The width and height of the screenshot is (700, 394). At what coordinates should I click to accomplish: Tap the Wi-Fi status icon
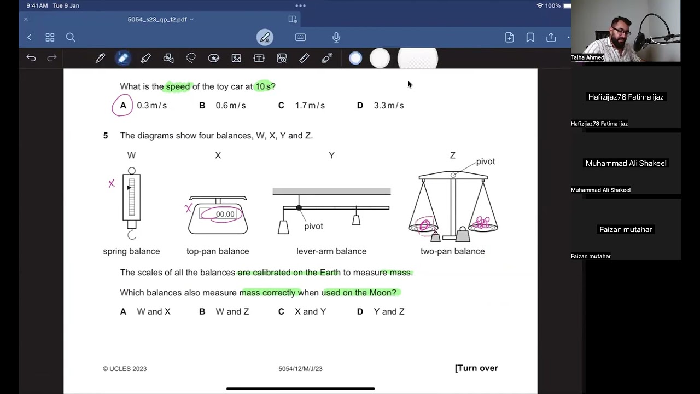tap(540, 5)
